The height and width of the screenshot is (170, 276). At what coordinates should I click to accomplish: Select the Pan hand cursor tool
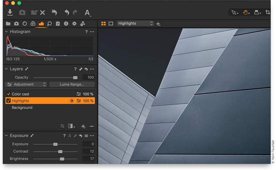pyautogui.click(x=246, y=12)
